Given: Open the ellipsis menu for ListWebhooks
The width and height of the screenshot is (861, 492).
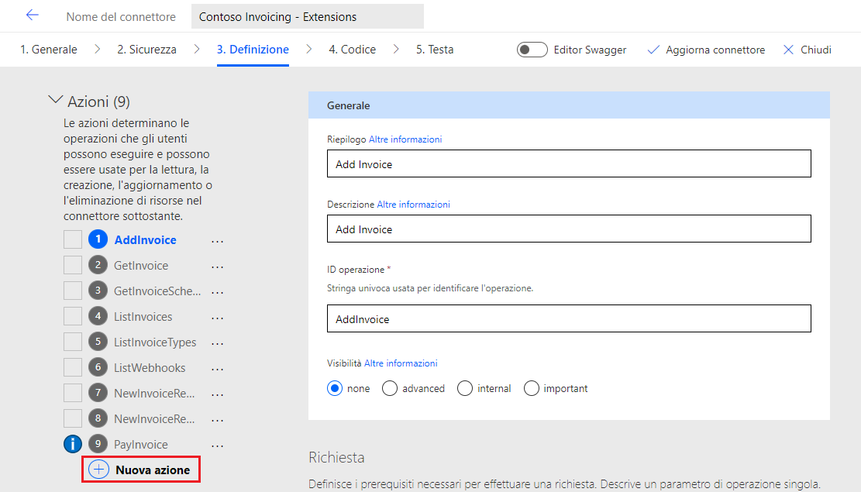Looking at the screenshot, I should coord(218,369).
